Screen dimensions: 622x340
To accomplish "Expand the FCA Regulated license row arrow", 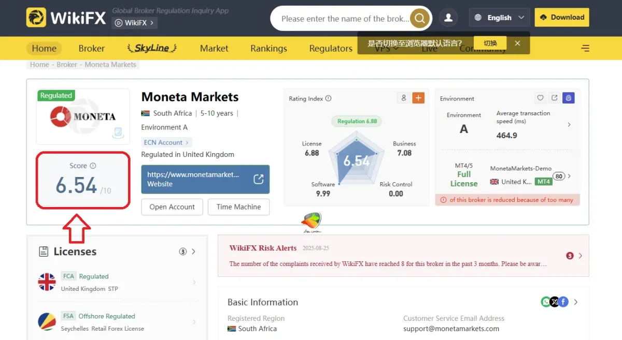I will tap(194, 282).
